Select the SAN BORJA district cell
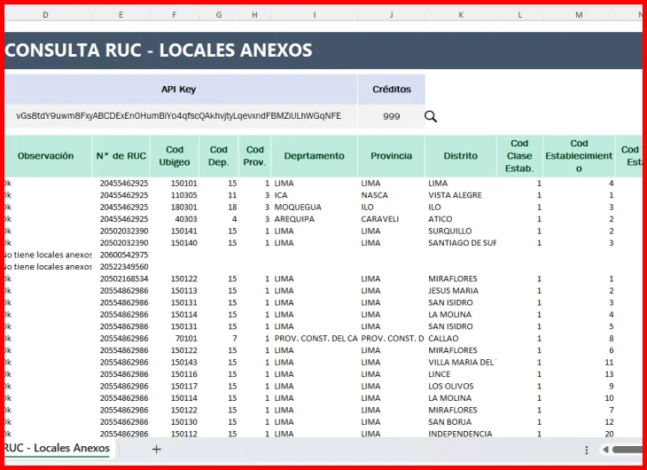This screenshot has width=647, height=470. tap(461, 422)
